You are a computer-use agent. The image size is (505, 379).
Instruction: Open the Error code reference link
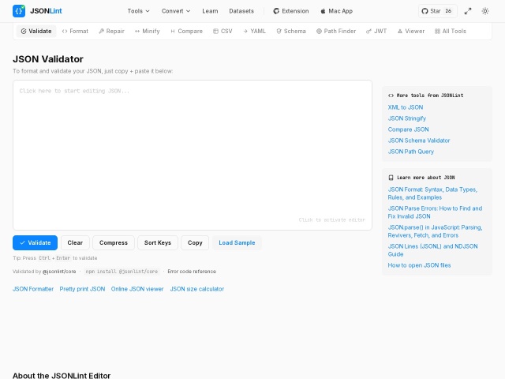pos(192,272)
